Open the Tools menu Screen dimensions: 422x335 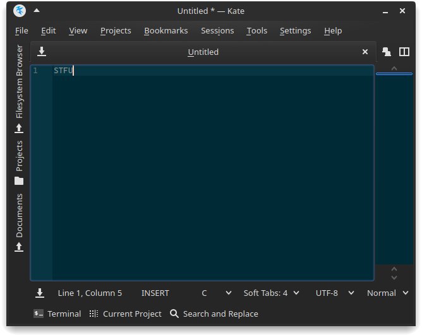(257, 31)
